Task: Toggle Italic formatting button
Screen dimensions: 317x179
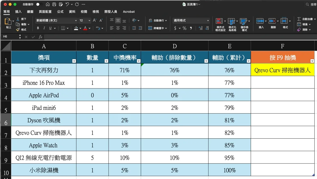Action: [x=44, y=28]
